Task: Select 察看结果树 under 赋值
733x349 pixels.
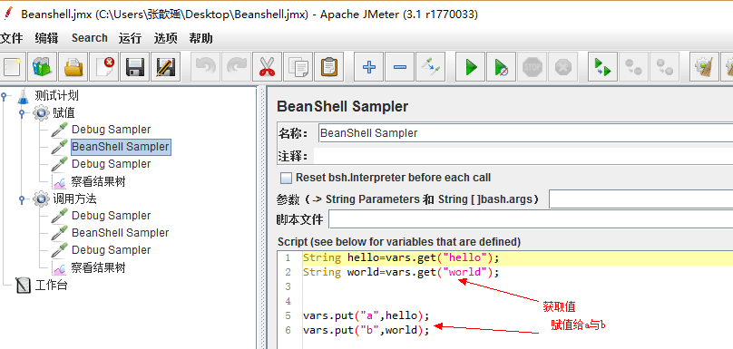Action: coord(98,181)
